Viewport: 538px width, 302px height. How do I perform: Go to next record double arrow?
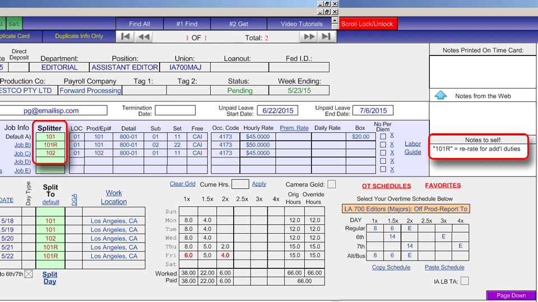point(309,37)
